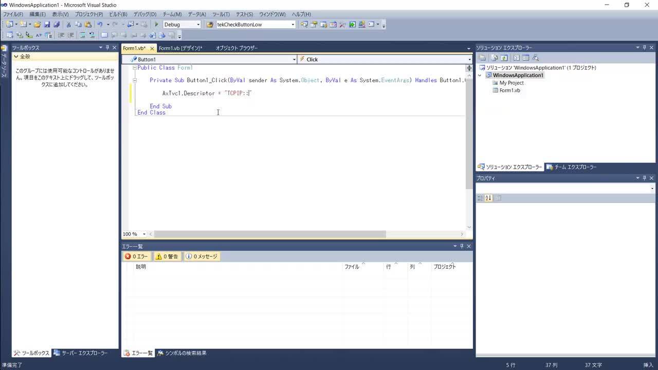Switch to the シンボルの検索結果 tab
Image resolution: width=658 pixels, height=370 pixels.
pos(182,353)
